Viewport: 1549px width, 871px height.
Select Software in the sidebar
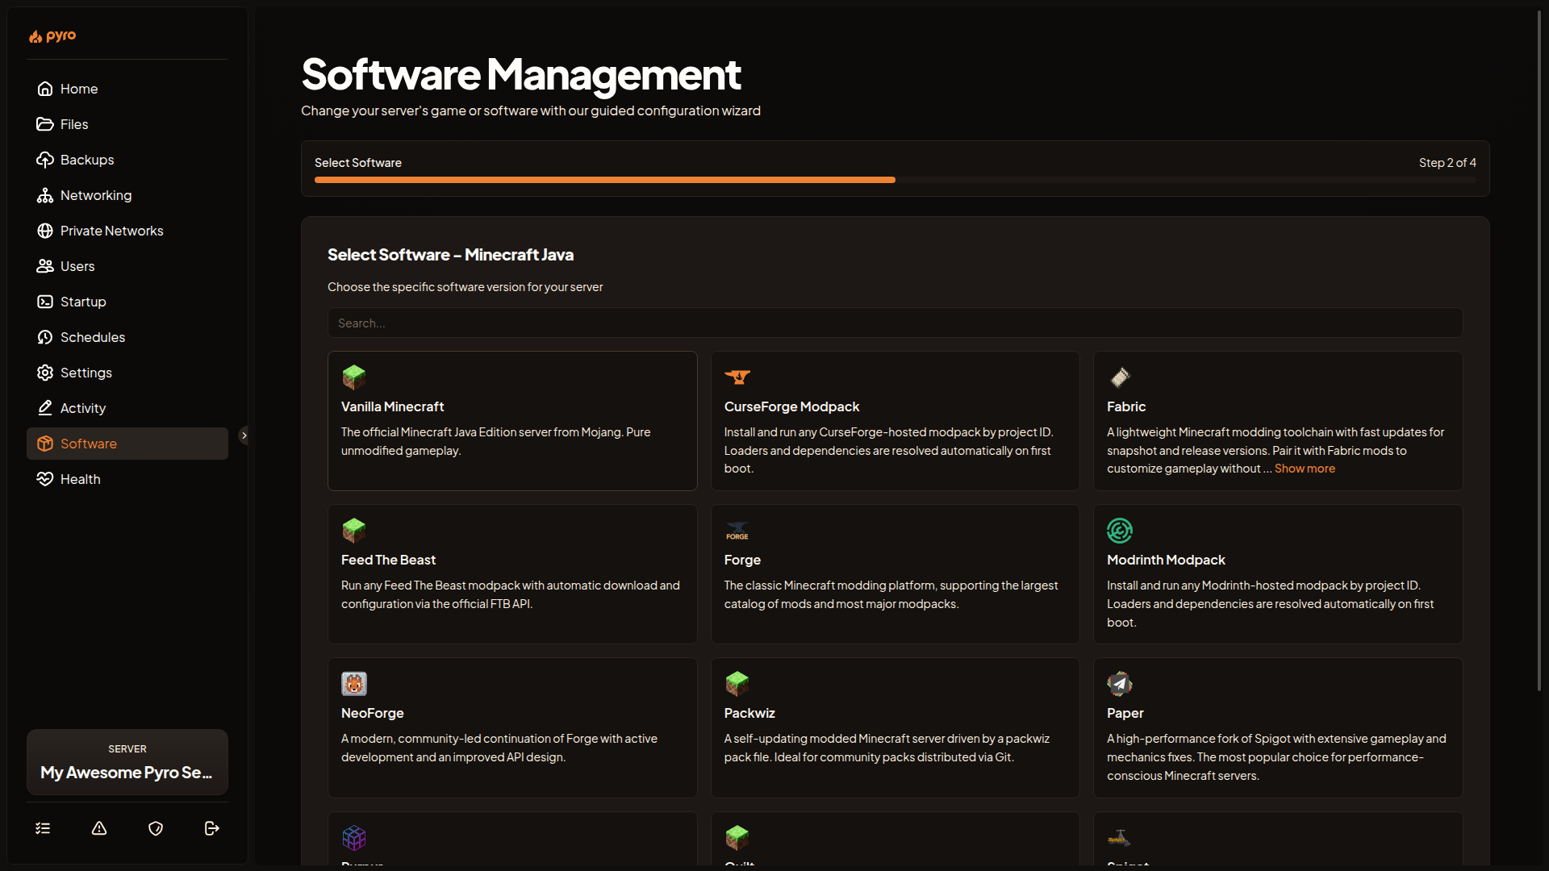click(x=127, y=444)
